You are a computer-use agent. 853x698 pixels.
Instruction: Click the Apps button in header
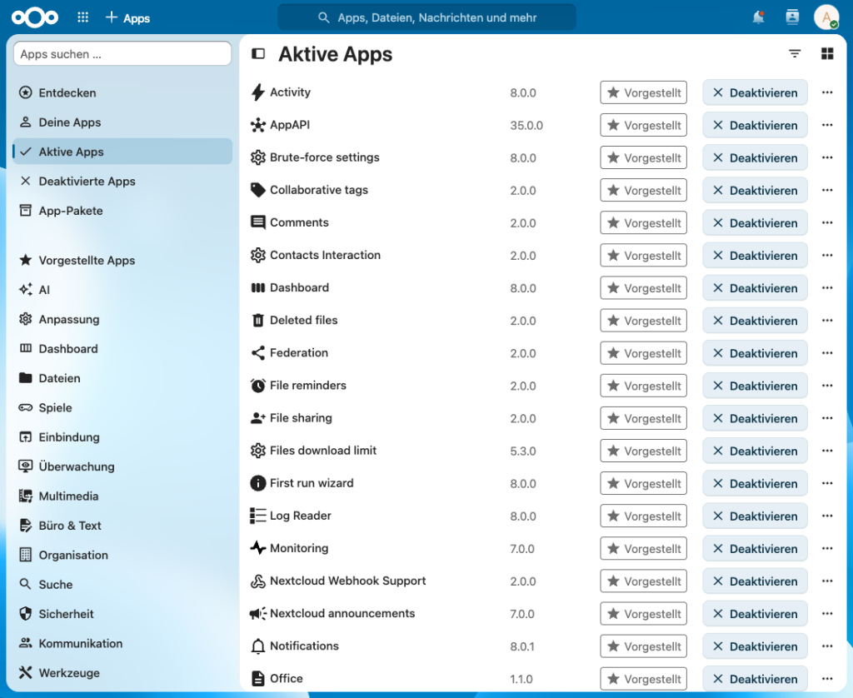pyautogui.click(x=127, y=17)
